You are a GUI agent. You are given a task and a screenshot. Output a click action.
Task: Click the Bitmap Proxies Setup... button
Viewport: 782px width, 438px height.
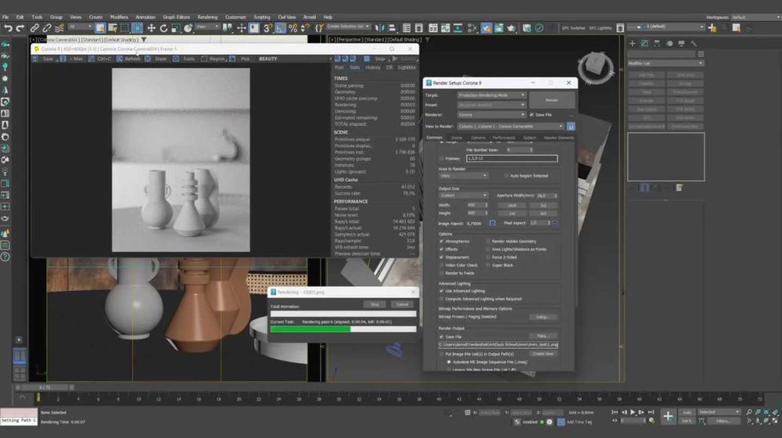[x=543, y=317]
